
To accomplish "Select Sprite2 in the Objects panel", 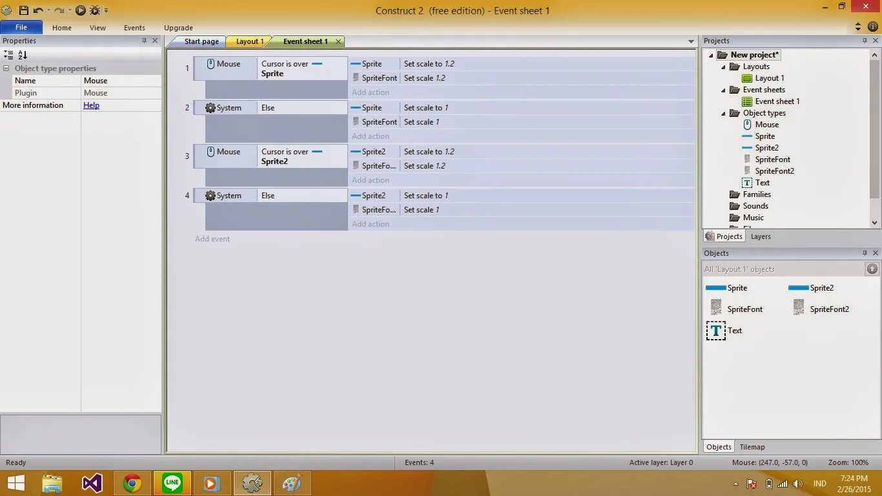I will [811, 288].
